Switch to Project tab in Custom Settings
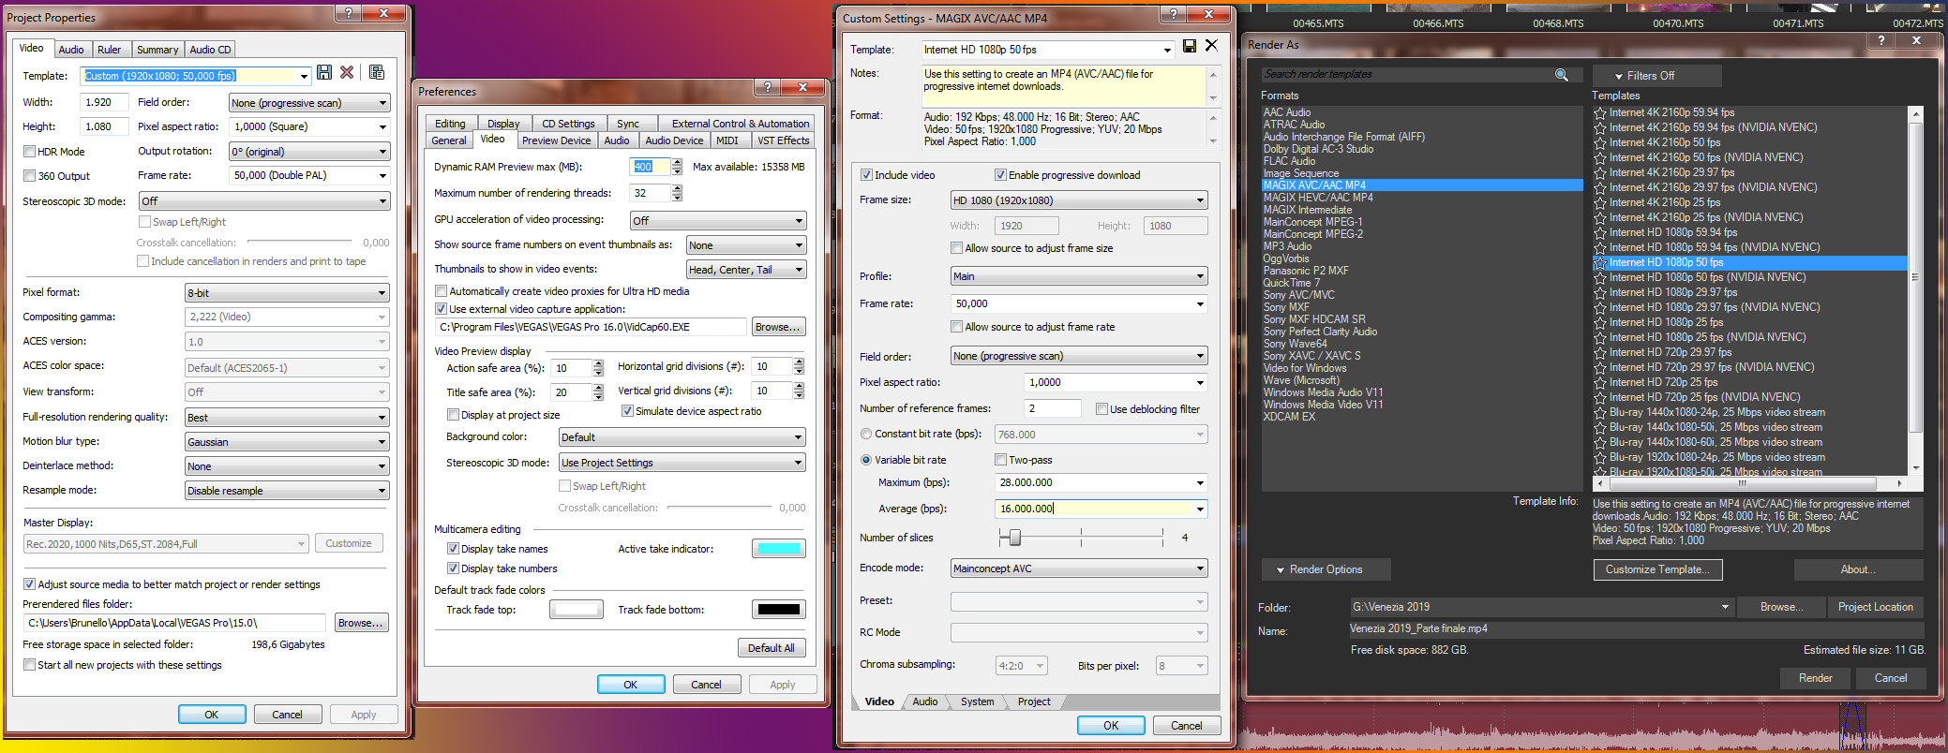This screenshot has width=1948, height=753. click(1034, 701)
